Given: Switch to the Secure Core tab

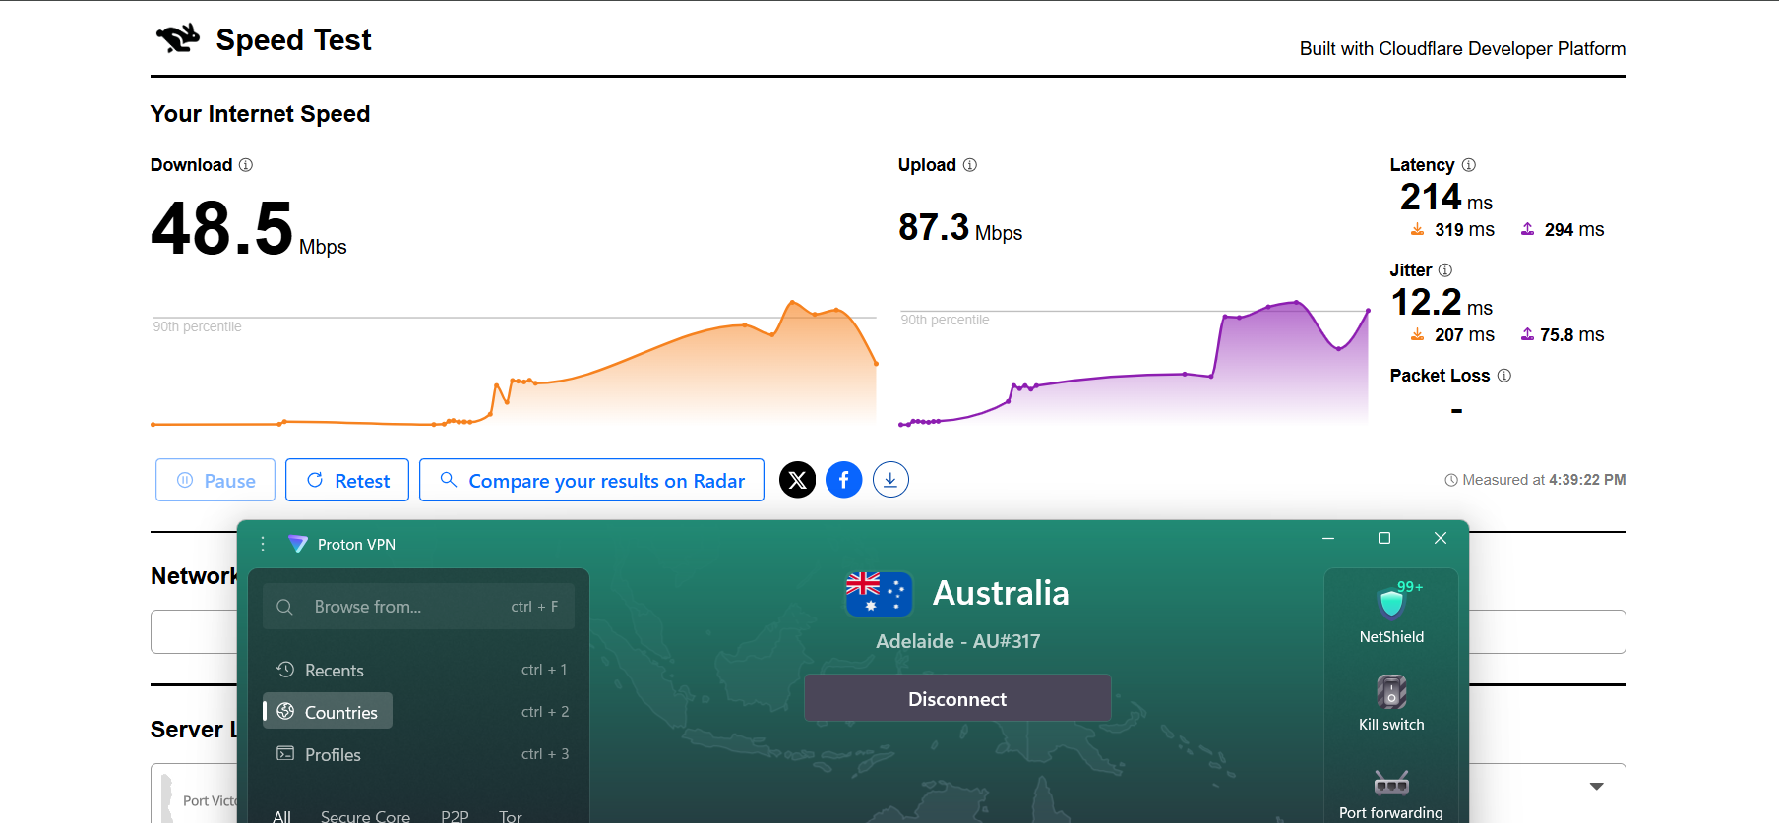Looking at the screenshot, I should click(365, 815).
